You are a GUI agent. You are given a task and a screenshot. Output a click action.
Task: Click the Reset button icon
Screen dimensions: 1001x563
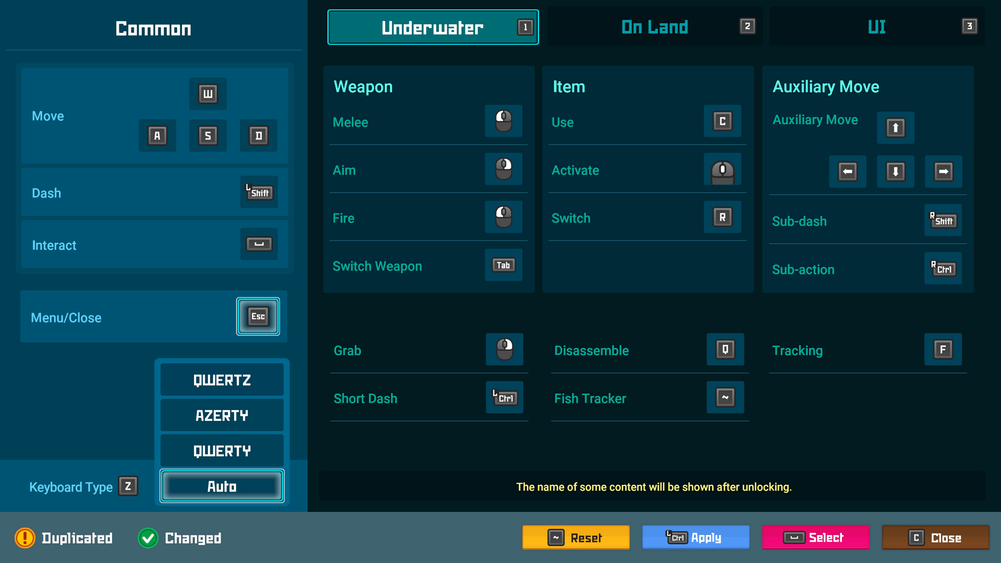555,537
